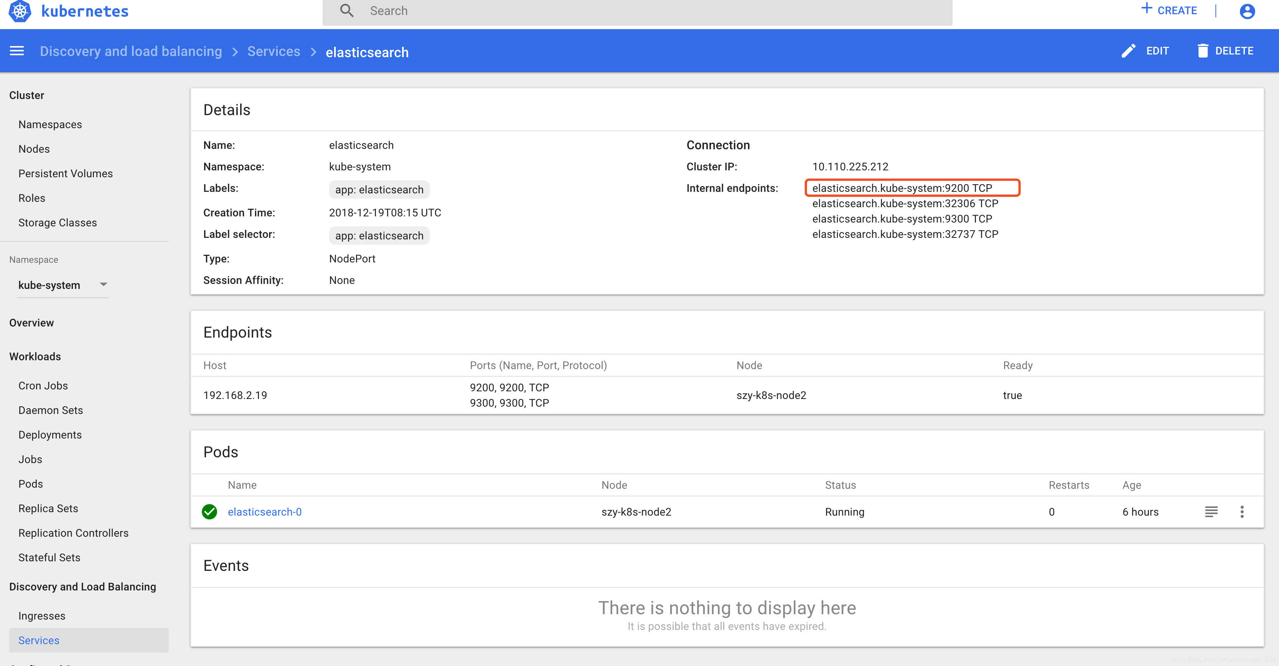Click the 9300, 9300, TCP port entry
This screenshot has width=1279, height=666.
[509, 403]
